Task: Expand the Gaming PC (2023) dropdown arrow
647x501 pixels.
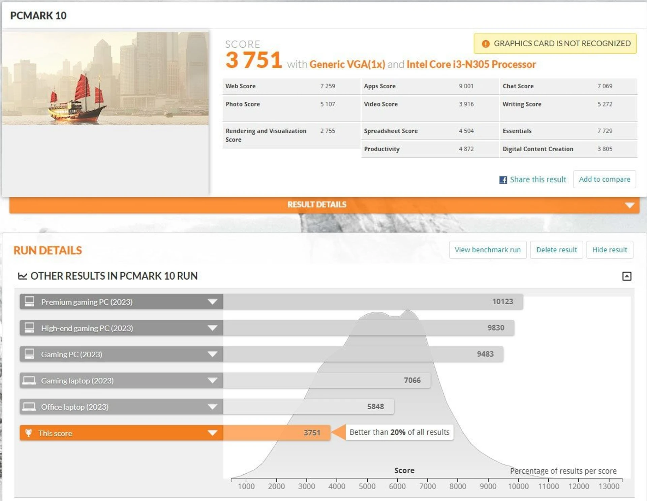Action: point(212,354)
